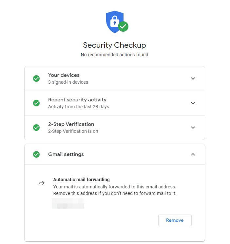
Task: Click the Gmail settings header label
Action: click(x=66, y=154)
